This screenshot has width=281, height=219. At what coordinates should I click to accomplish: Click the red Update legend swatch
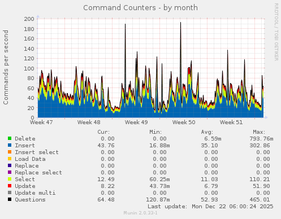(10, 186)
